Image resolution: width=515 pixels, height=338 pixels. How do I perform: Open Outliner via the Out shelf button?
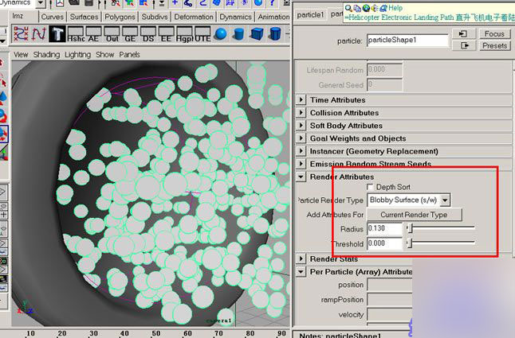click(112, 34)
